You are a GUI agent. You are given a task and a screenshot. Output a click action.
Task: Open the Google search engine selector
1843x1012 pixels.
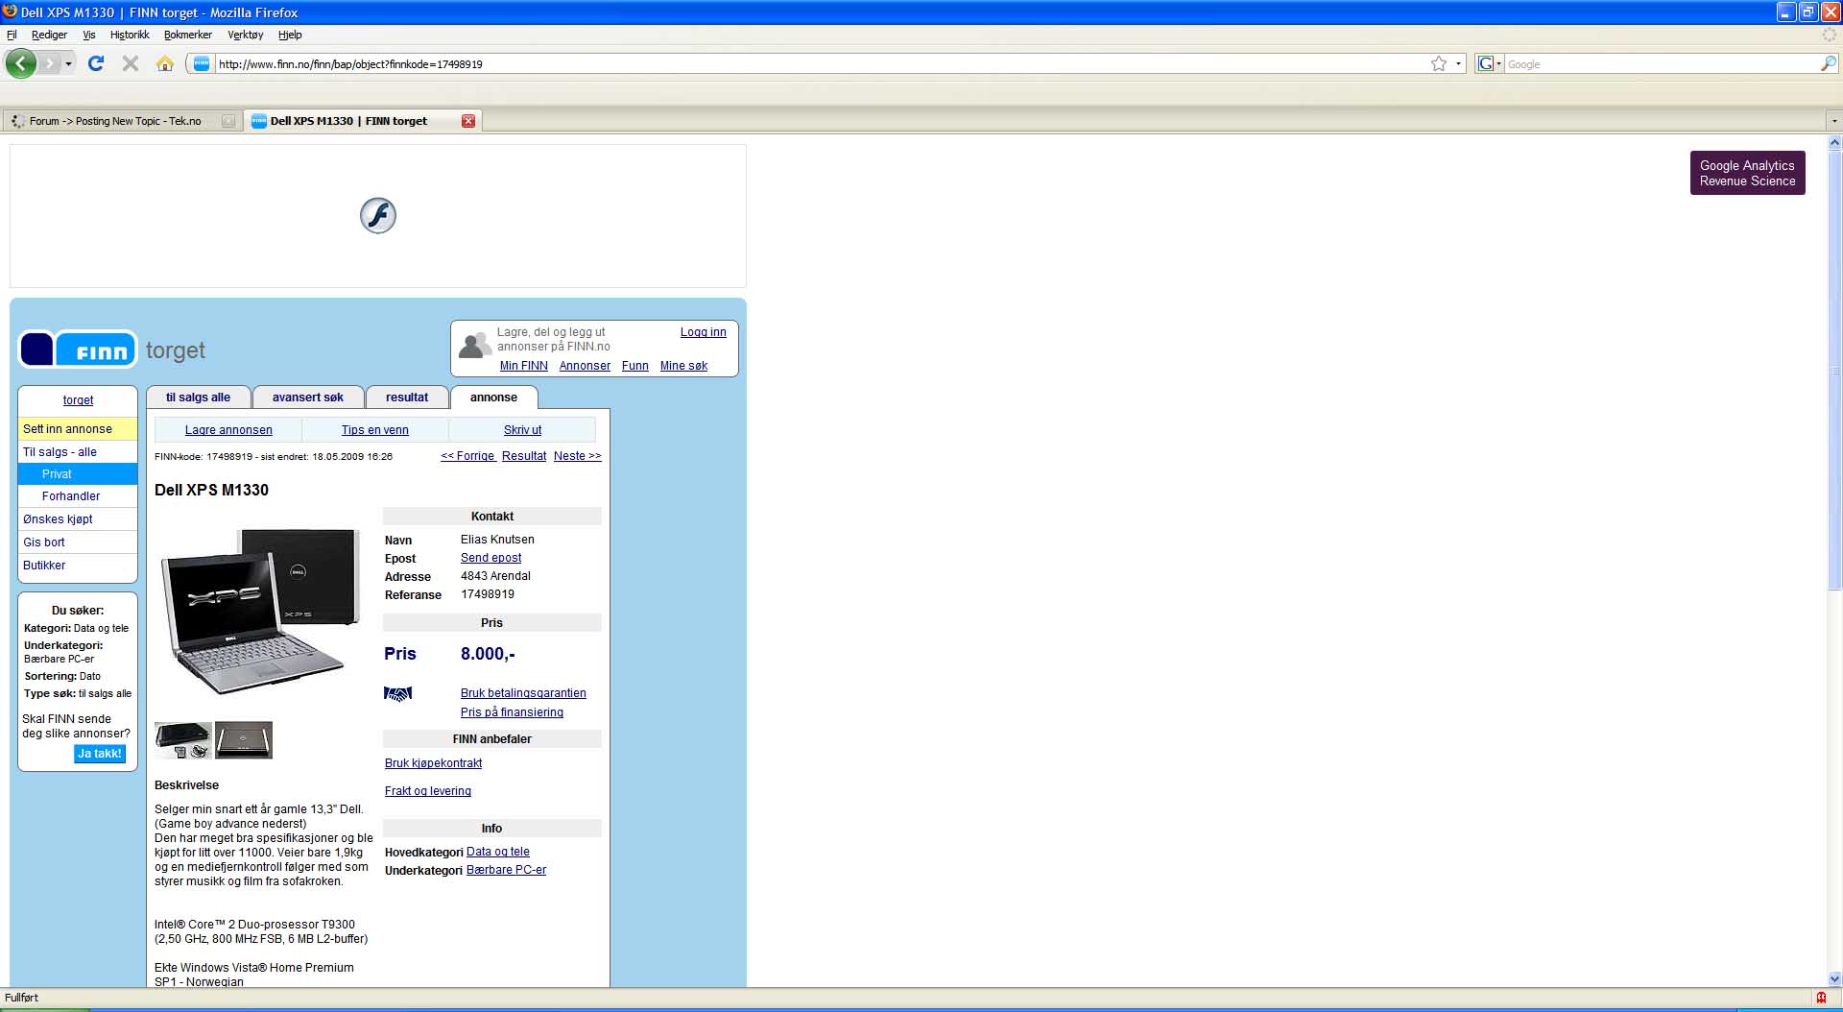tap(1489, 63)
